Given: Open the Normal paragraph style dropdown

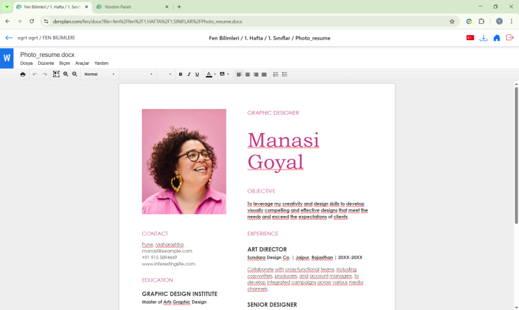Looking at the screenshot, I should tap(99, 75).
